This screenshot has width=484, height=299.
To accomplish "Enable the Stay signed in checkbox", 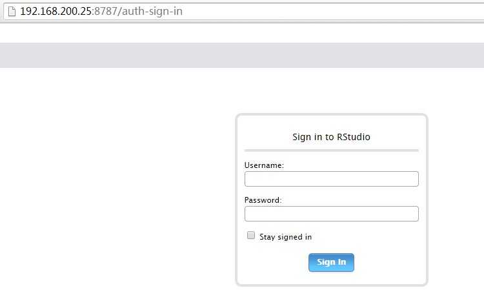I will pyautogui.click(x=251, y=236).
